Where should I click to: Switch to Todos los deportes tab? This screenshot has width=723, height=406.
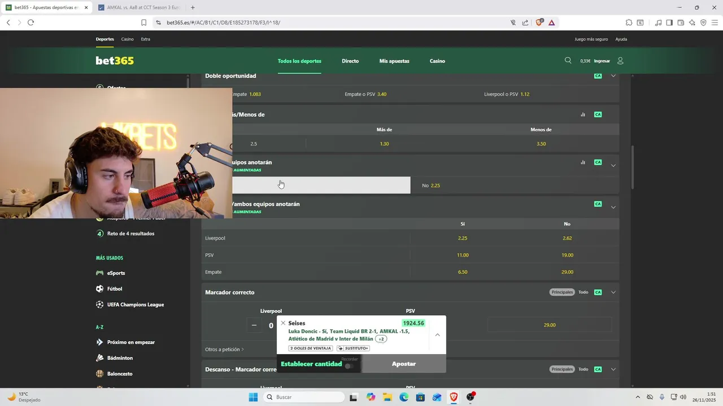tap(299, 61)
